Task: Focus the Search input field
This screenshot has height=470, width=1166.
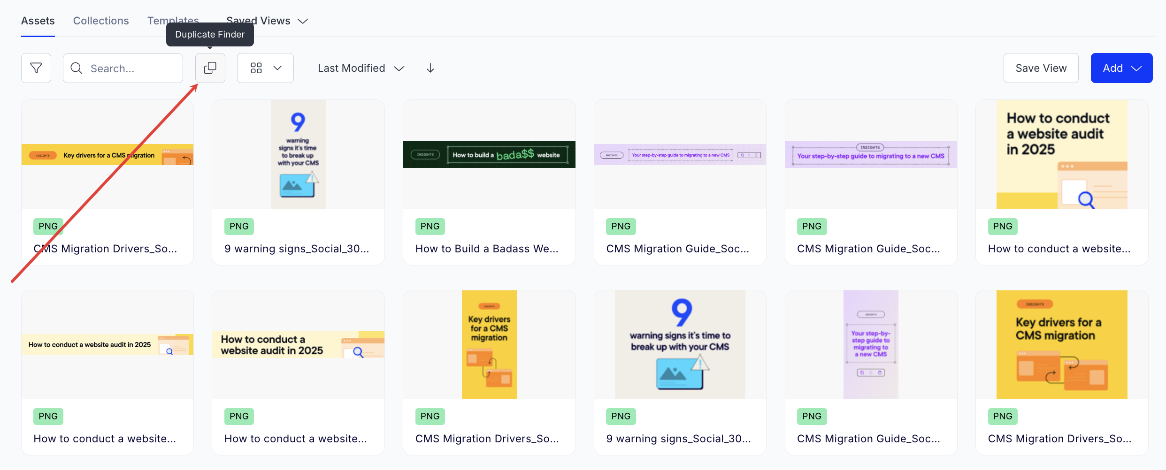Action: coord(123,68)
